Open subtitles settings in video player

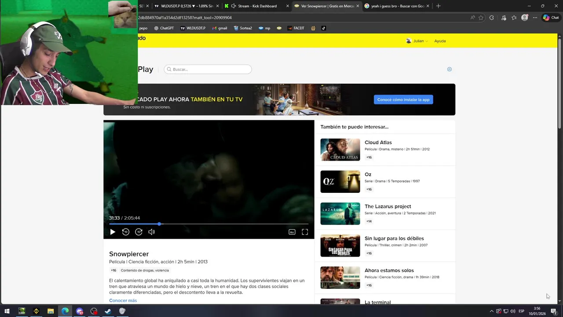(x=292, y=232)
